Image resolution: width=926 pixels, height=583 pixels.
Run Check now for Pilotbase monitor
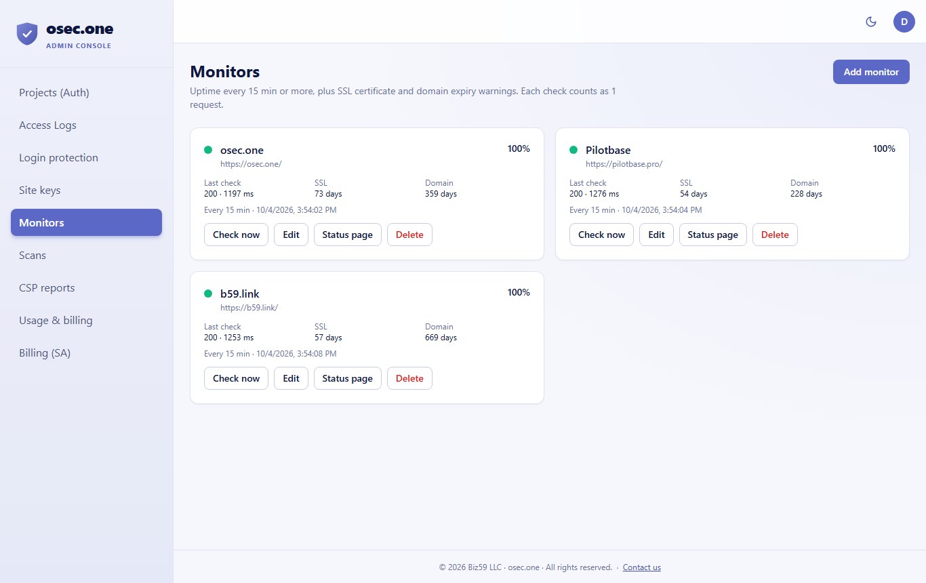(601, 235)
